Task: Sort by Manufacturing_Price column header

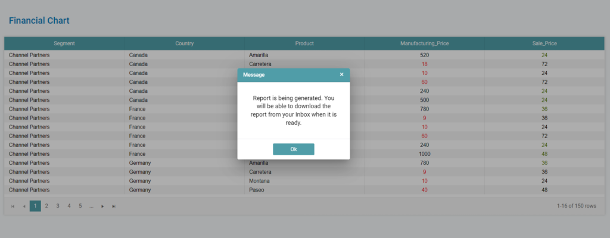Action: pos(424,43)
